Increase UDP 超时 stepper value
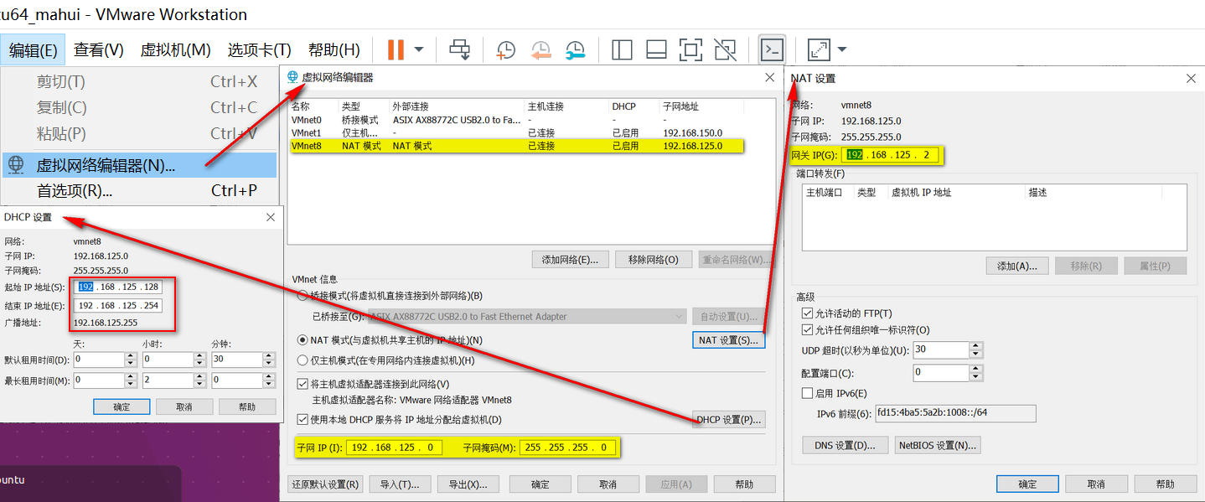1205x502 pixels. coord(975,346)
